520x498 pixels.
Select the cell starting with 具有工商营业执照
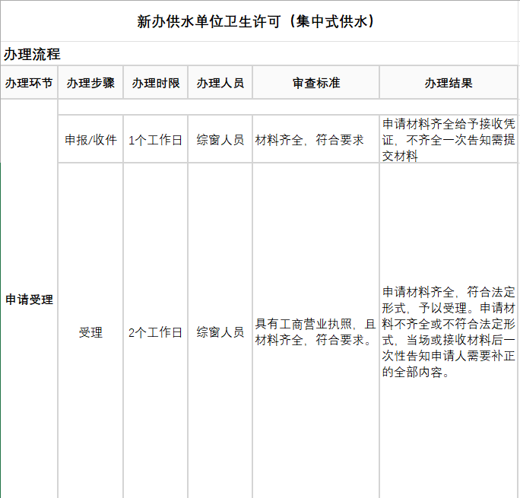[x=315, y=332]
